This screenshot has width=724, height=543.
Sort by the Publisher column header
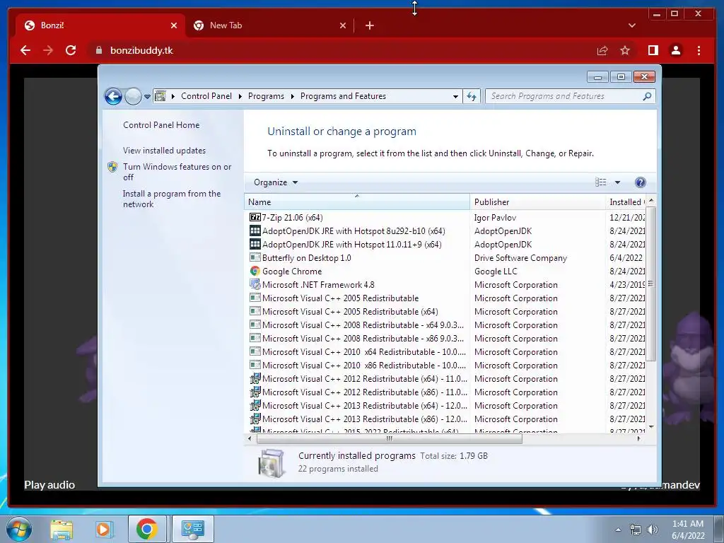(537, 202)
